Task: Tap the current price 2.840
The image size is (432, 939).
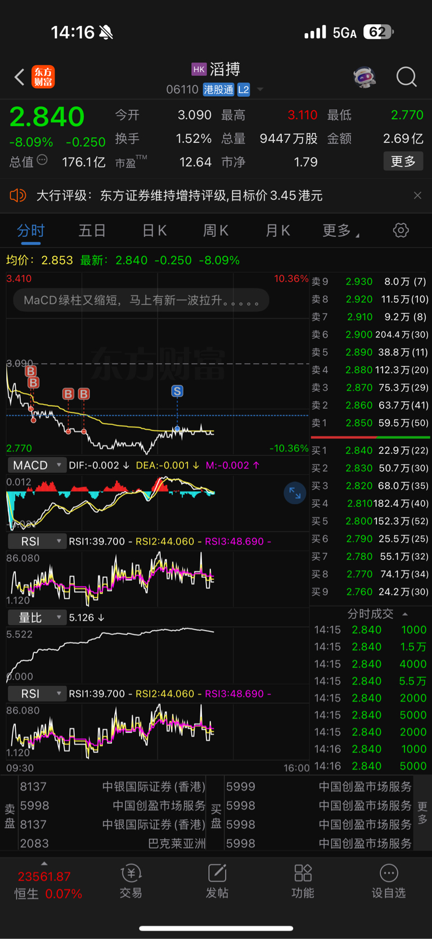Action: click(x=47, y=116)
